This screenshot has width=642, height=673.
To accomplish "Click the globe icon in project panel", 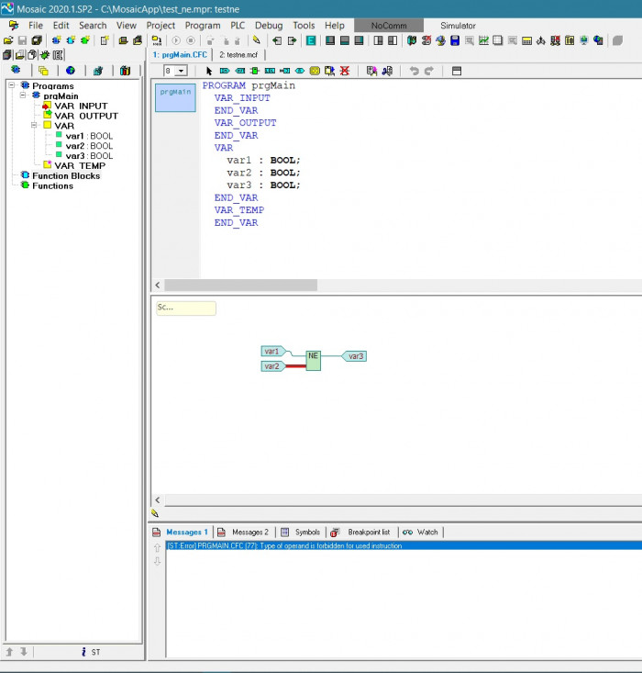I will (x=70, y=71).
